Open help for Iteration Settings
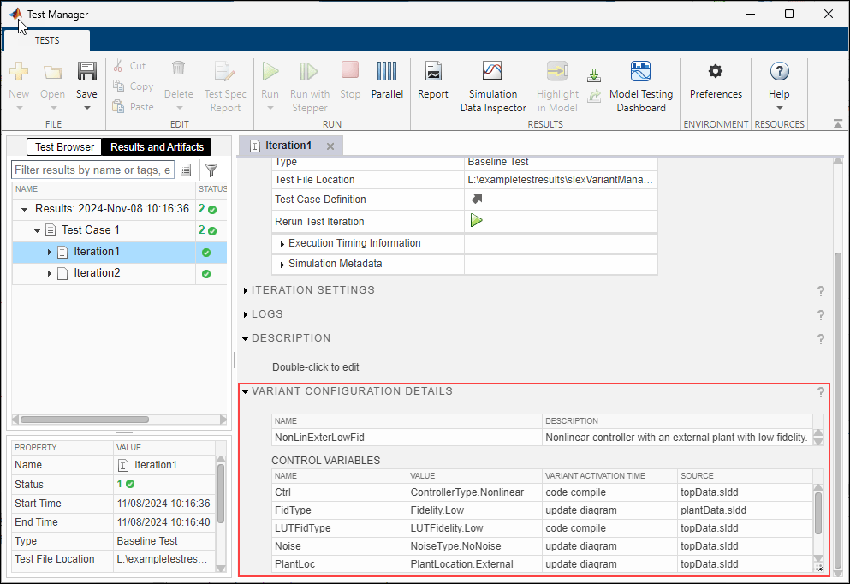Image resolution: width=850 pixels, height=584 pixels. [821, 291]
